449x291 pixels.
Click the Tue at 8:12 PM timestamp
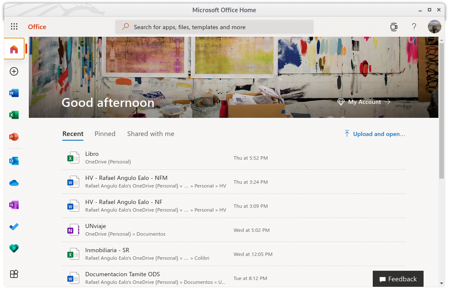(x=250, y=278)
